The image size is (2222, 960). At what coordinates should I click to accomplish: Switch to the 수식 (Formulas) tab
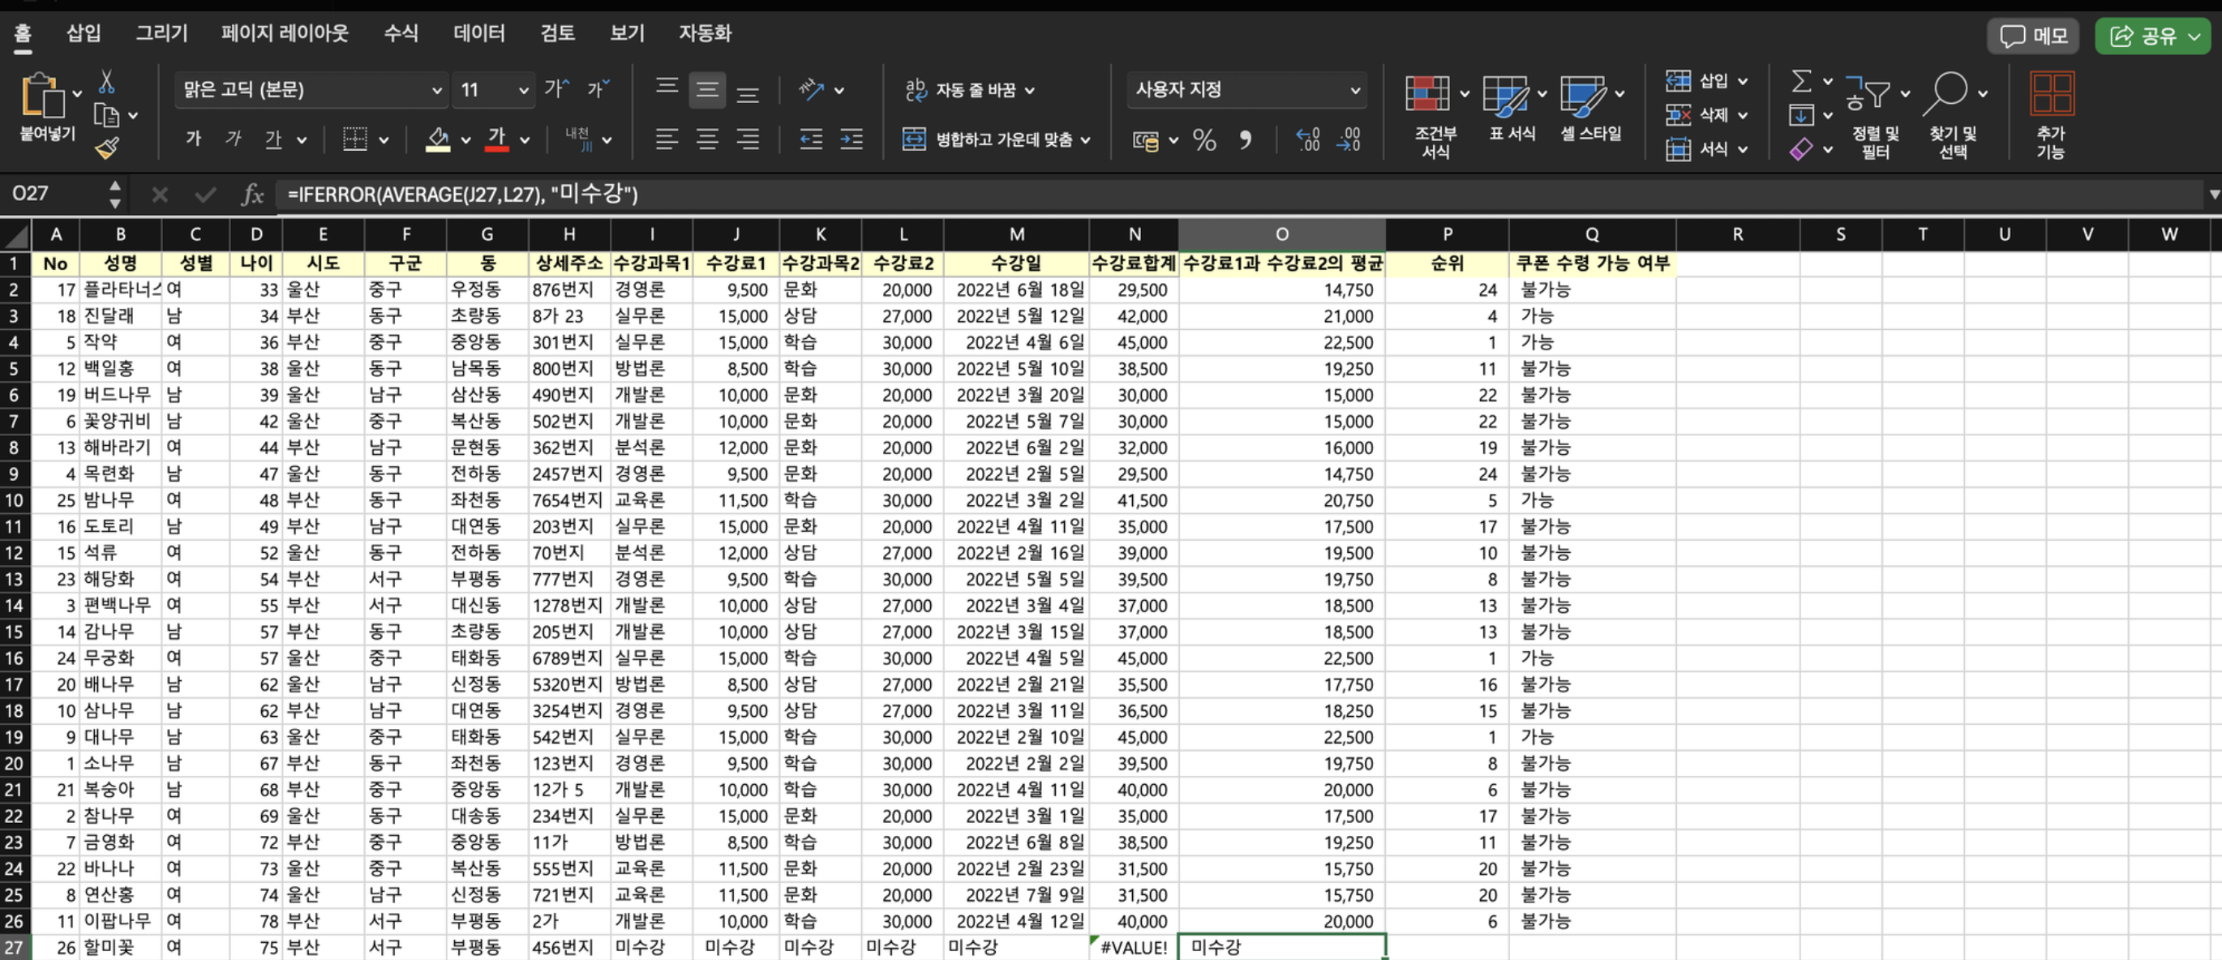(401, 32)
